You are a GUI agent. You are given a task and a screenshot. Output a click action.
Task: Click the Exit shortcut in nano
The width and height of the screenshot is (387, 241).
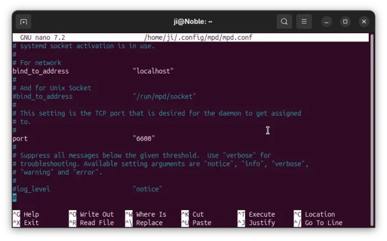click(31, 223)
